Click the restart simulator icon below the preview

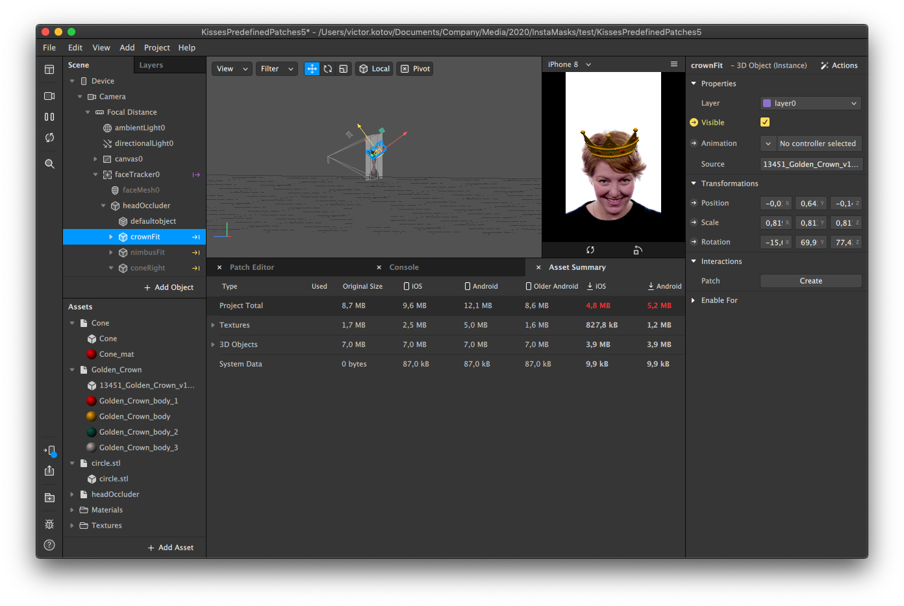click(590, 249)
